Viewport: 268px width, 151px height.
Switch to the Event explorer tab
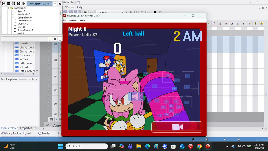pyautogui.click(x=9, y=128)
